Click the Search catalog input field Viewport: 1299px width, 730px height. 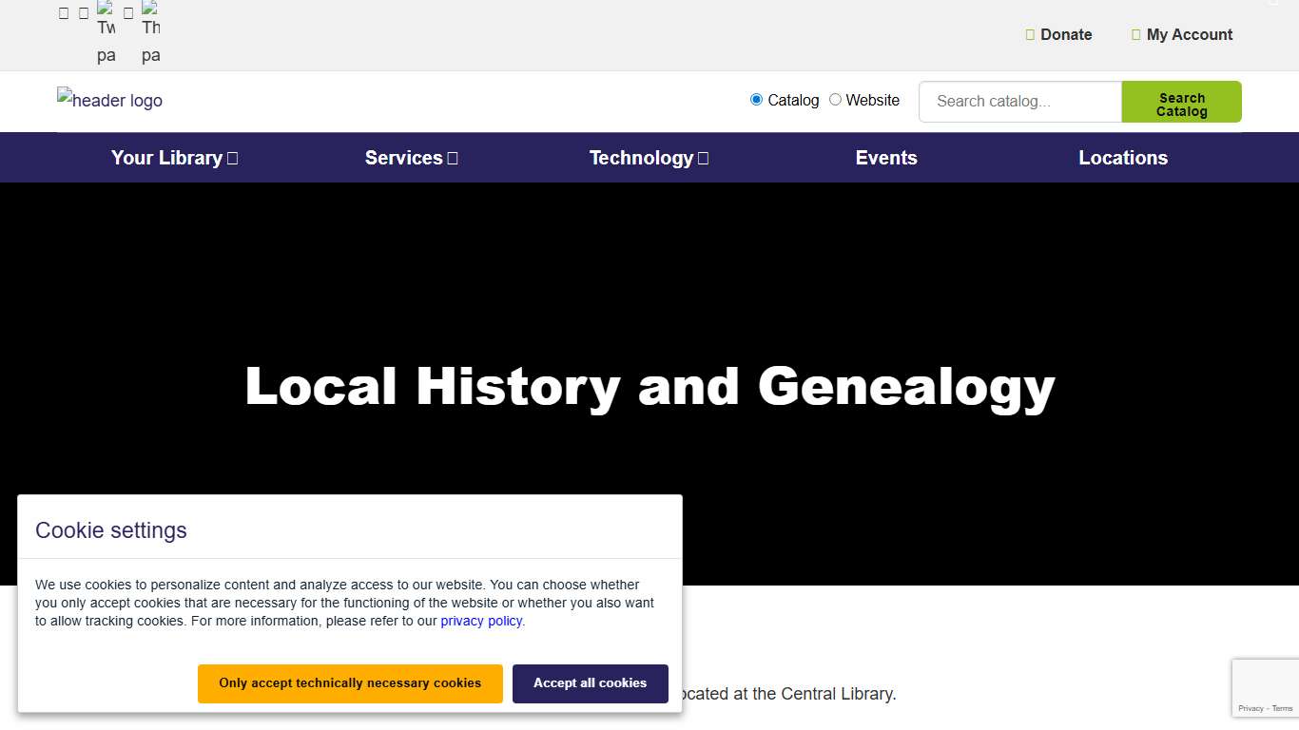(1019, 101)
